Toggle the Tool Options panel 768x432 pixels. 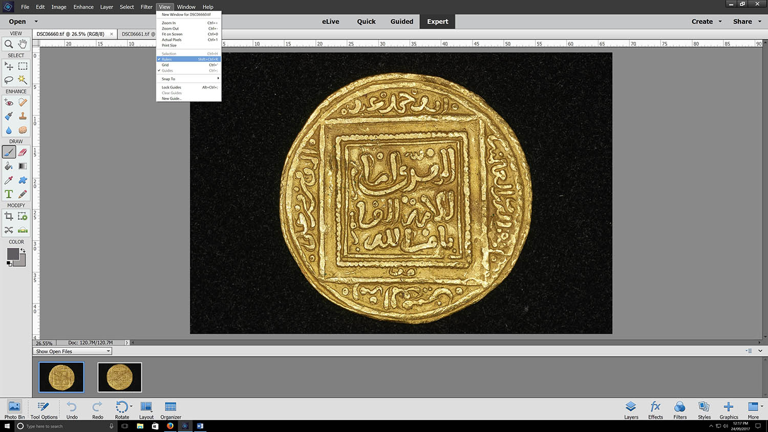[x=44, y=410]
